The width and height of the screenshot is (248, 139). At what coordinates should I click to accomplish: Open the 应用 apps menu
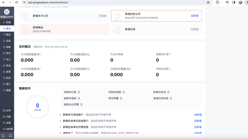[x=7, y=111]
